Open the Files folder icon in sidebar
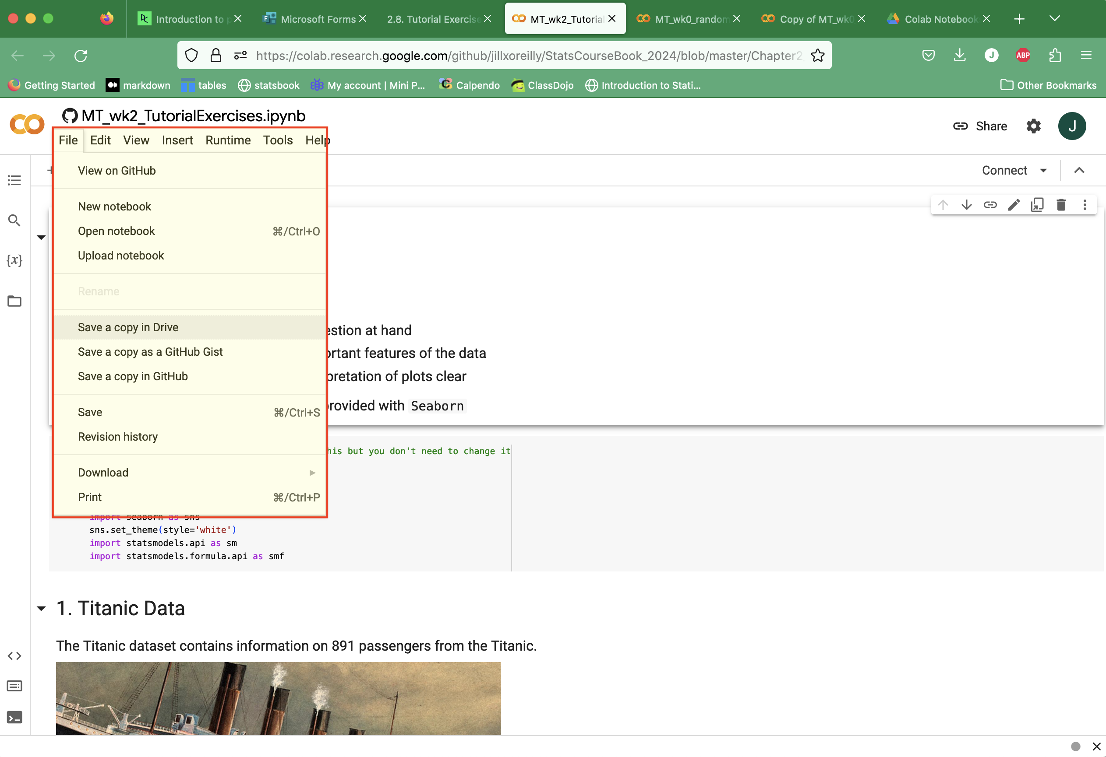 (x=14, y=301)
